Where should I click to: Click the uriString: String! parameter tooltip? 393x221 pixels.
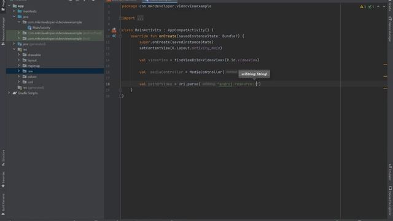(254, 74)
